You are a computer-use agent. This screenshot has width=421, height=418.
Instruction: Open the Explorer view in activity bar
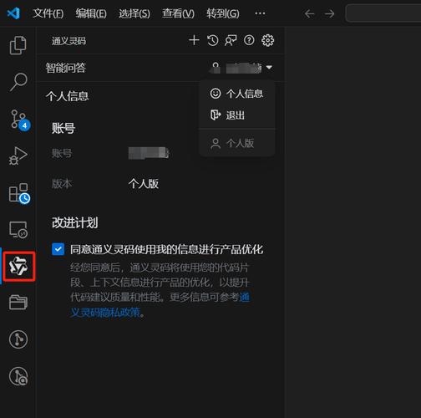click(x=18, y=45)
